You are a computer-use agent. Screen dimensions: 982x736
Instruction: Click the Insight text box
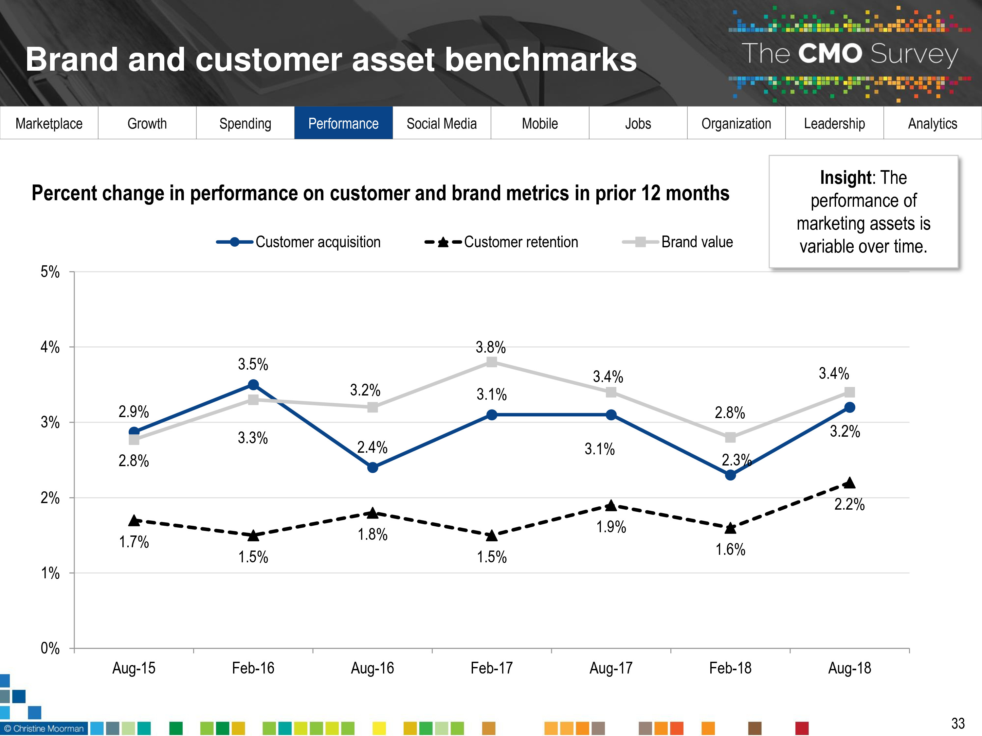click(x=863, y=212)
